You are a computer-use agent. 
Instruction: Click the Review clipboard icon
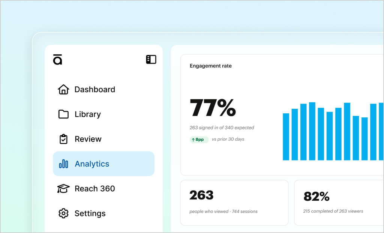coord(63,139)
